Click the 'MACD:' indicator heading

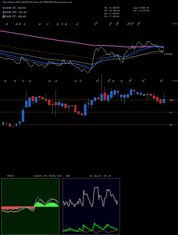tap(11, 176)
